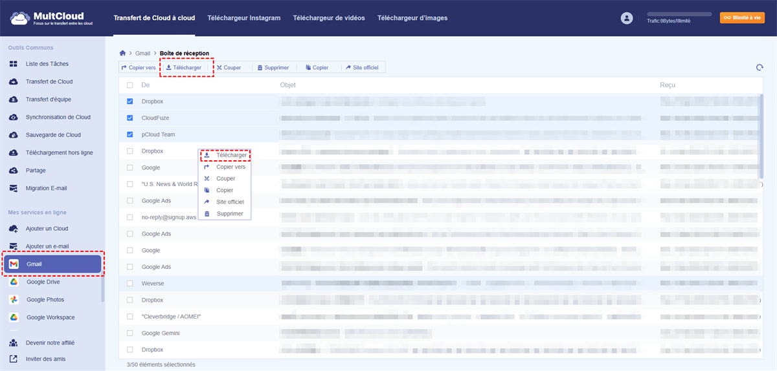777x371 pixels.
Task: Click the Devenir notre affilié icon
Action: pyautogui.click(x=13, y=343)
